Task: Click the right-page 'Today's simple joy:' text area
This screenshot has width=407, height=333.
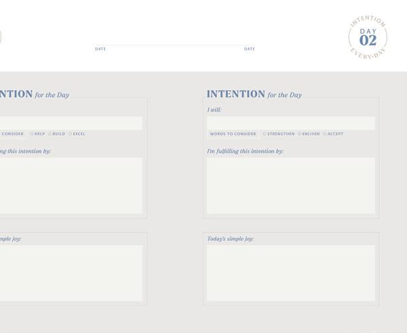Action: (291, 273)
